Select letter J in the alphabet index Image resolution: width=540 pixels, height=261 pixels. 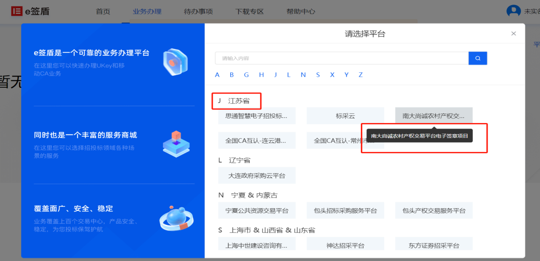tap(275, 75)
